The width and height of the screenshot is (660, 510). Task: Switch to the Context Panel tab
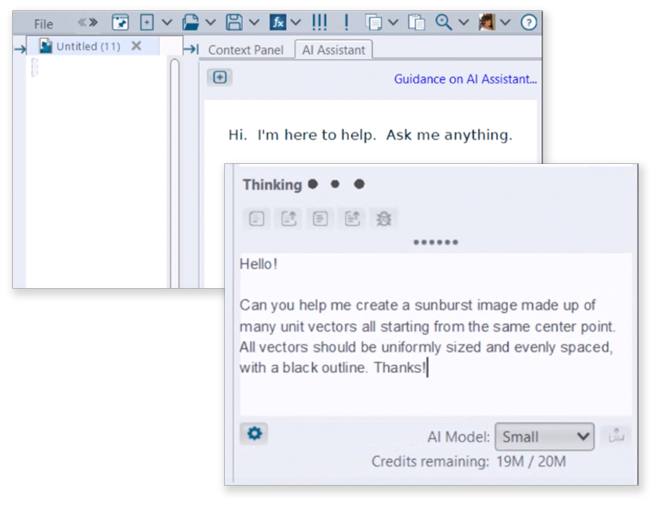[246, 49]
